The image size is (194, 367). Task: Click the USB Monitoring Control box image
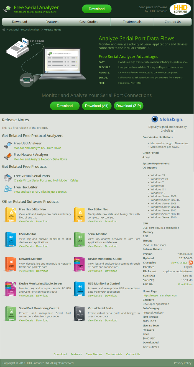[x=79, y=289]
